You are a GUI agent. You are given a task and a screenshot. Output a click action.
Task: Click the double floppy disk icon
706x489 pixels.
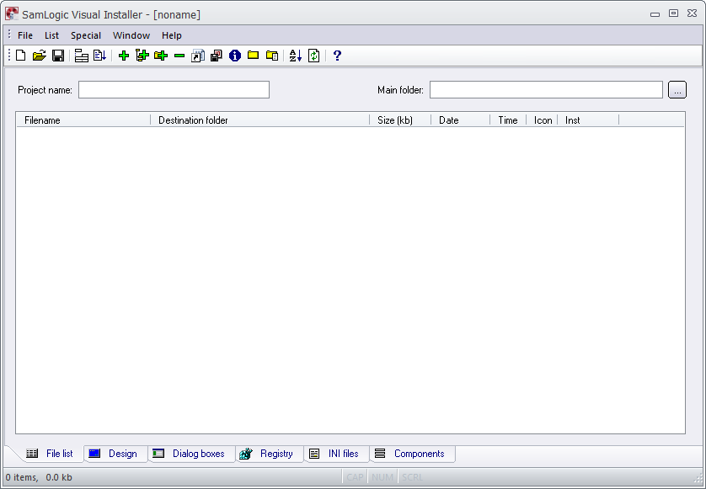coord(217,56)
